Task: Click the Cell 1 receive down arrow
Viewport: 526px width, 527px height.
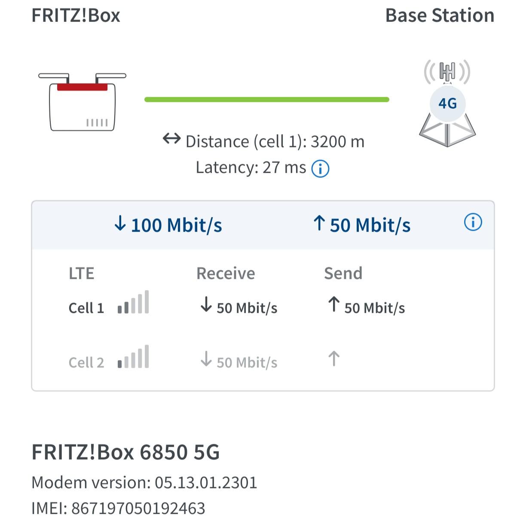Action: [x=206, y=305]
